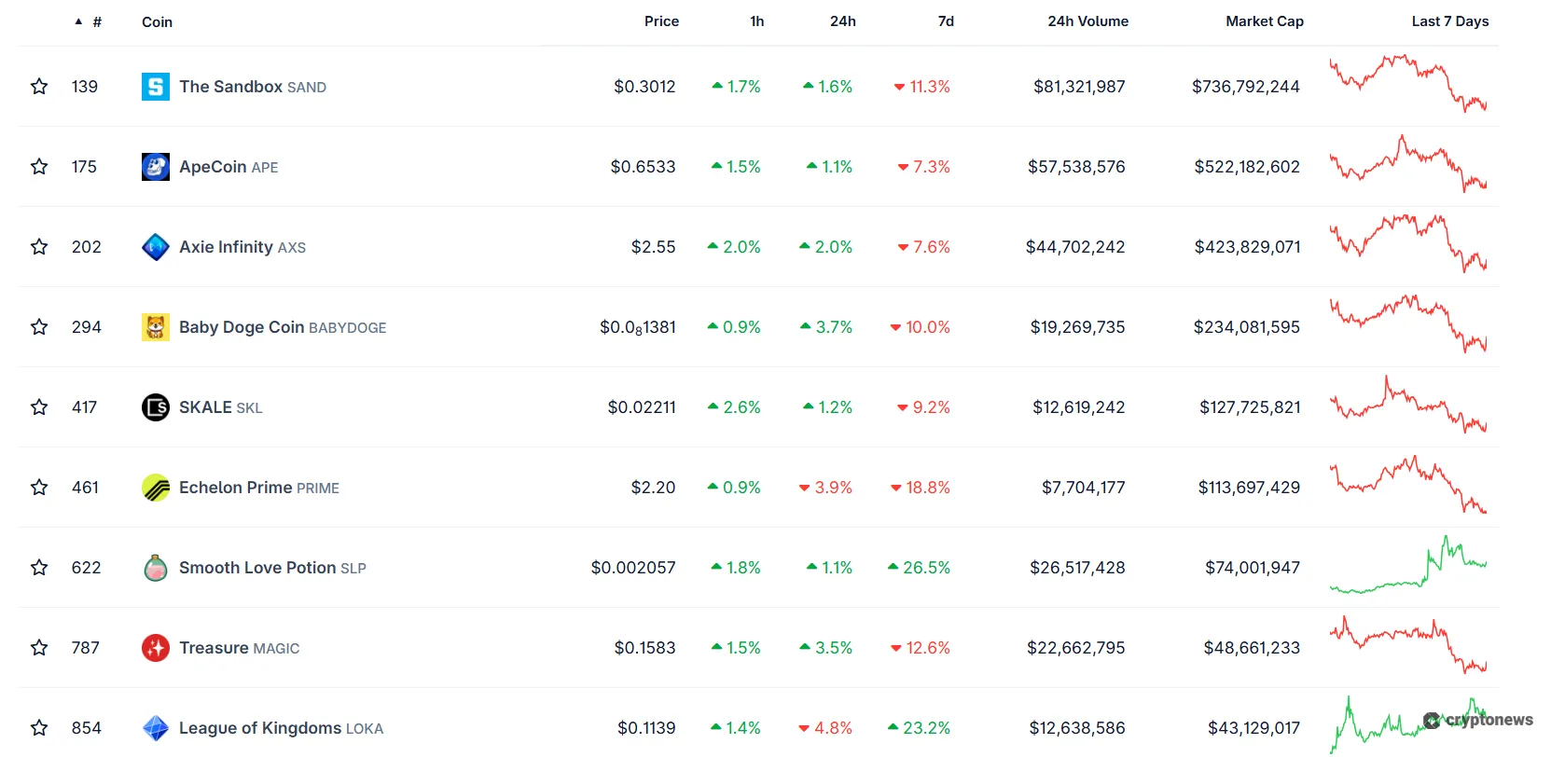Sort by 1h change column header
The height and width of the screenshot is (757, 1565).
coord(757,21)
